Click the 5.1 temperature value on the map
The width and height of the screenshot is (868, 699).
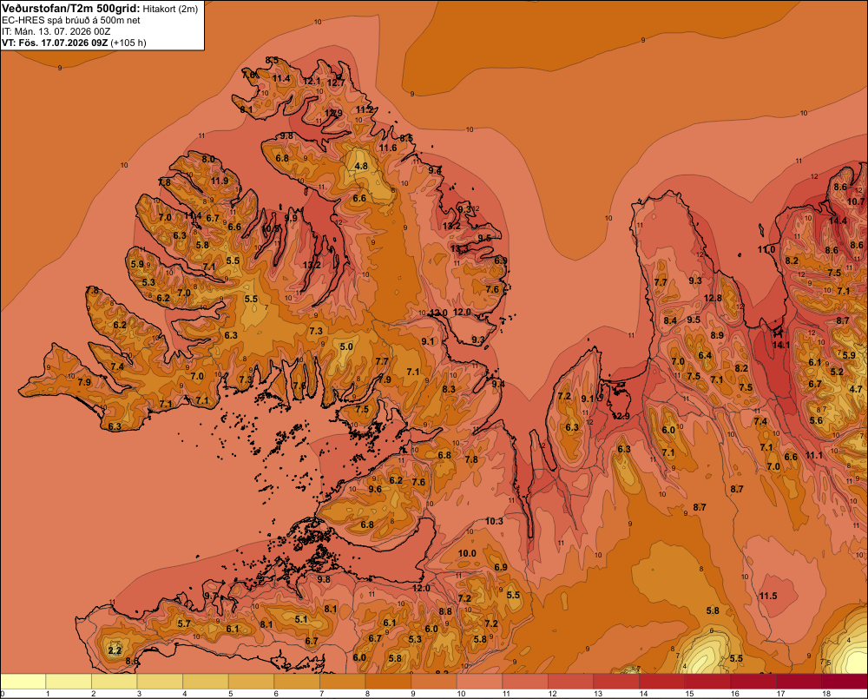[x=301, y=619]
